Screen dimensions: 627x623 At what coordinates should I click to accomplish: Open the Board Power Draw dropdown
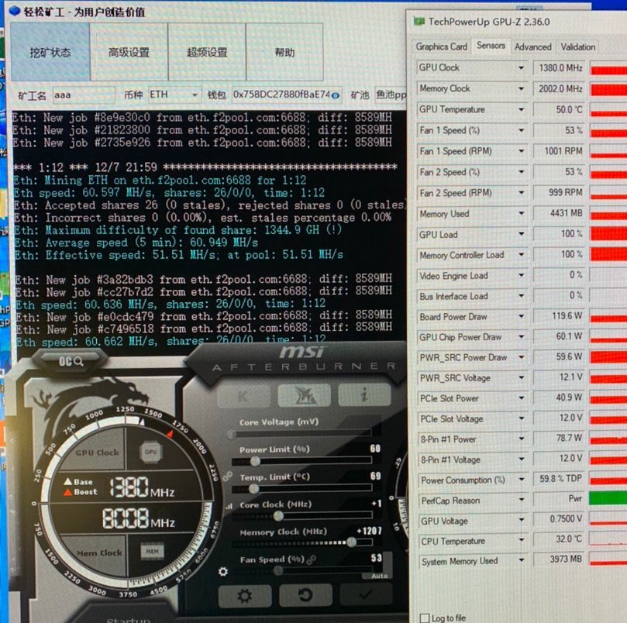521,316
